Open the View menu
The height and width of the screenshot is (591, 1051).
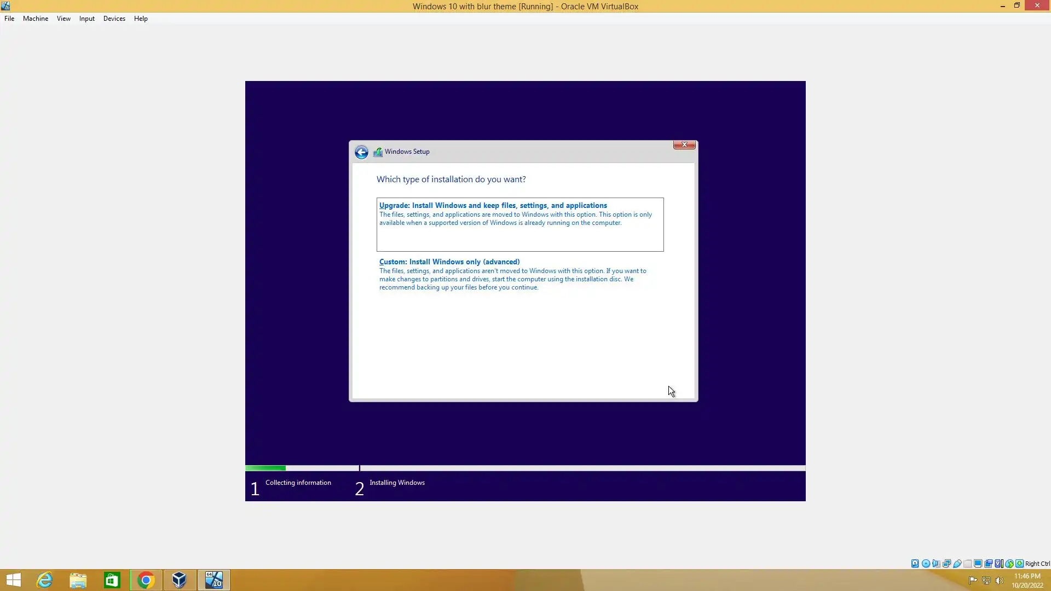pyautogui.click(x=63, y=19)
